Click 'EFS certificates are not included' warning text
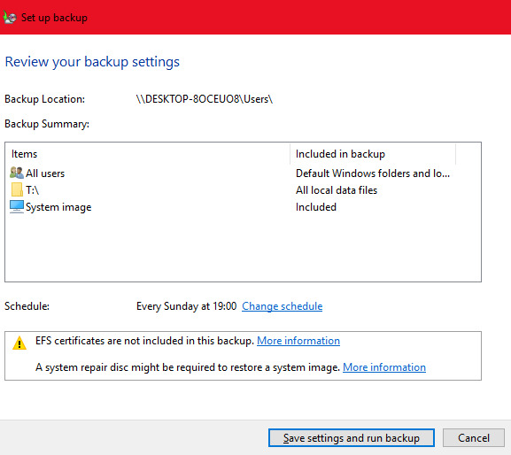Image resolution: width=511 pixels, height=455 pixels. click(144, 341)
